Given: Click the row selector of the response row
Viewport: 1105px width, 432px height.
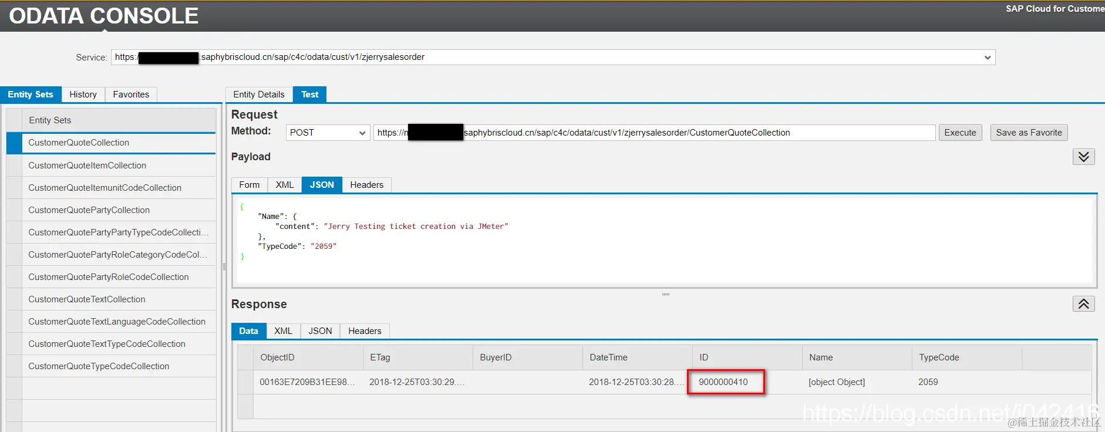Looking at the screenshot, I should tap(245, 382).
